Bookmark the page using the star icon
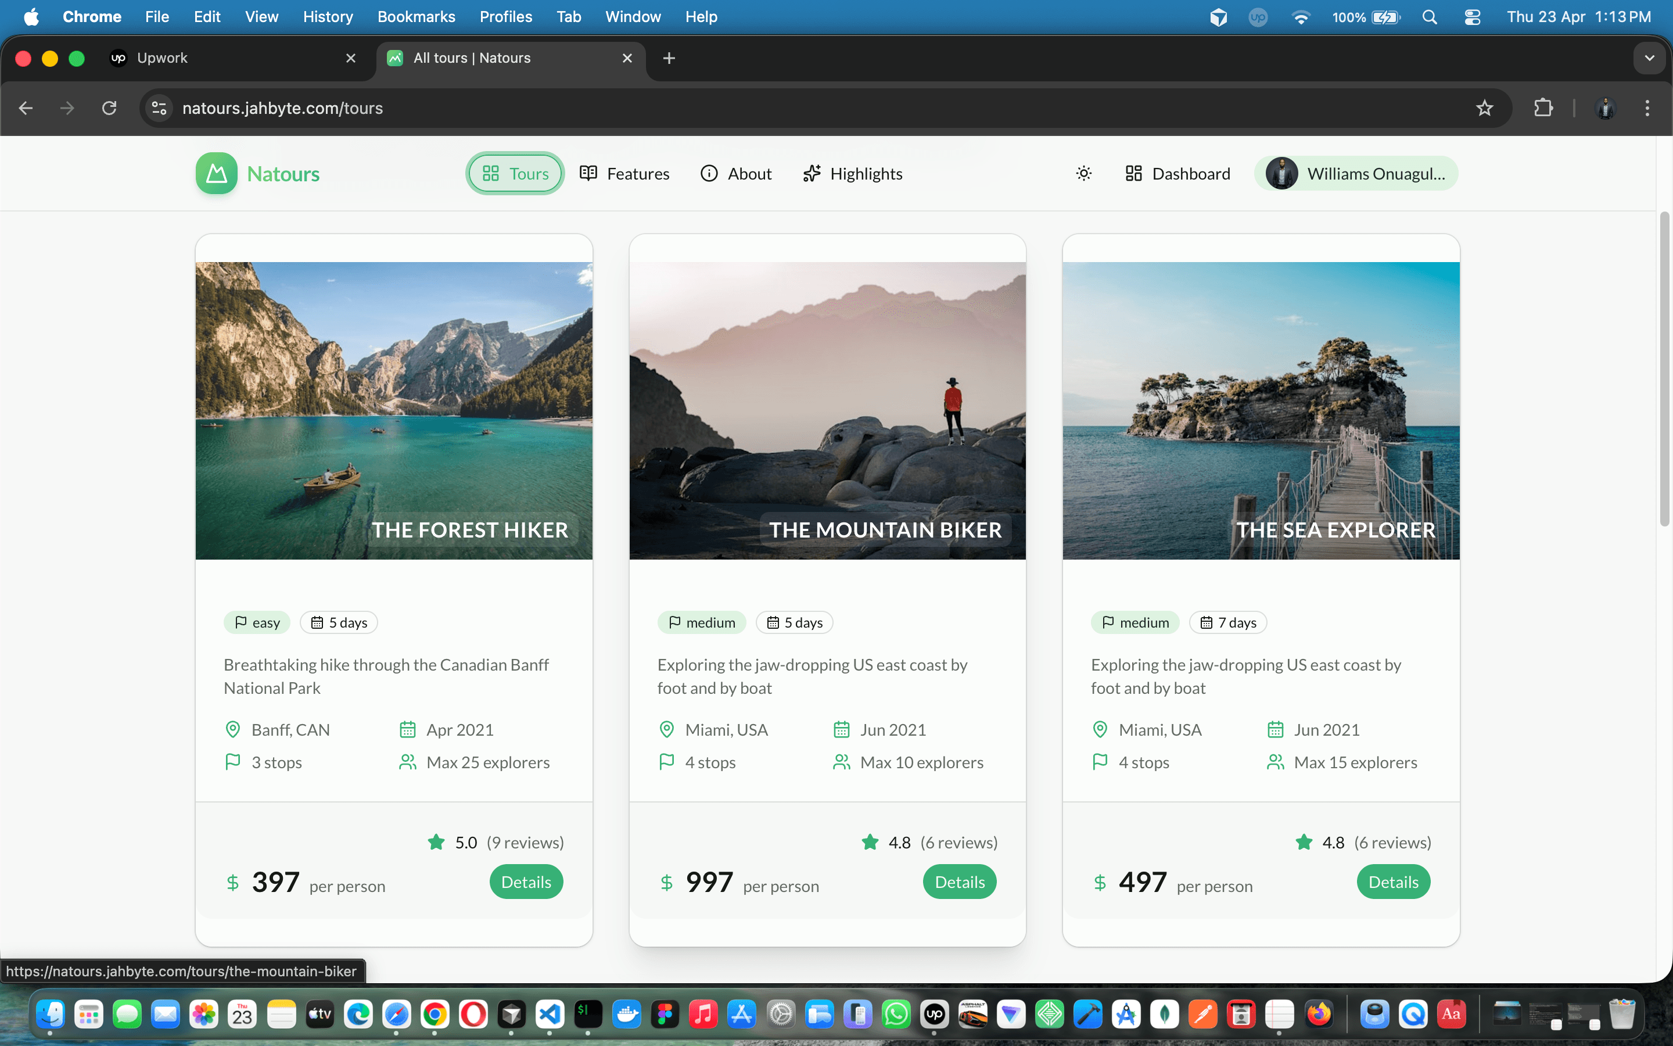Viewport: 1673px width, 1046px height. pyautogui.click(x=1485, y=108)
